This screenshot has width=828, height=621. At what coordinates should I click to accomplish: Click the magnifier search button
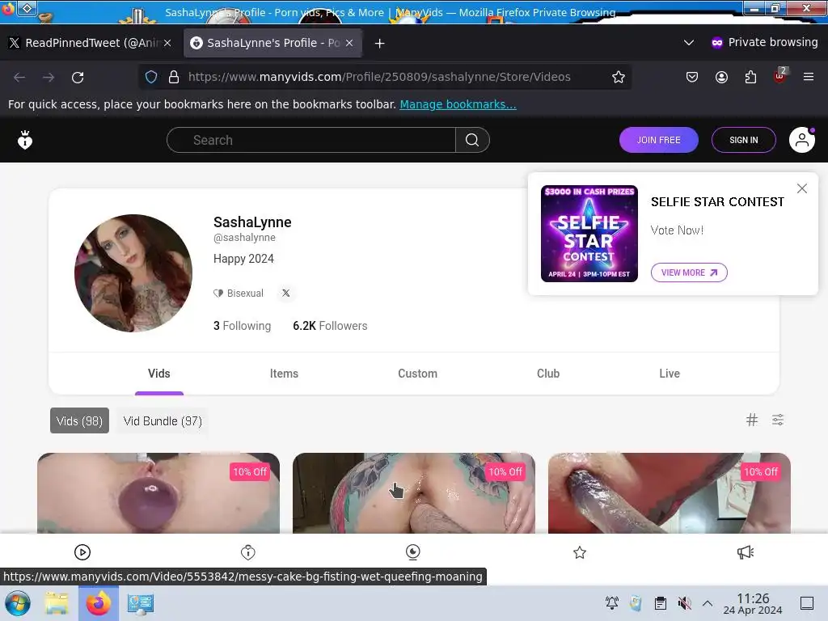(x=472, y=140)
